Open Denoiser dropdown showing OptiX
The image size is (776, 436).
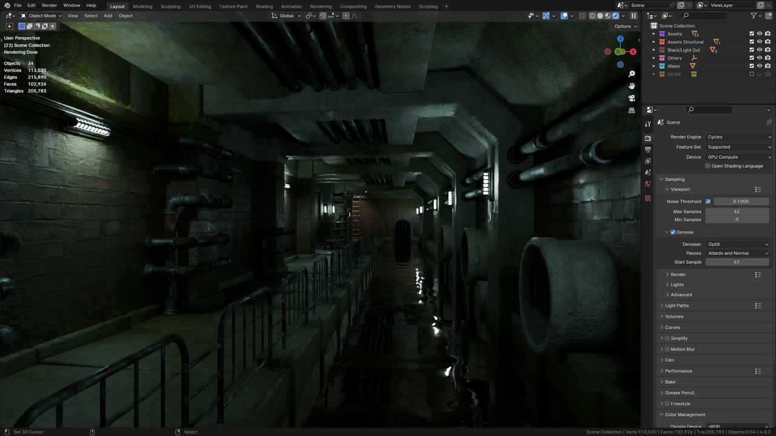pyautogui.click(x=737, y=245)
